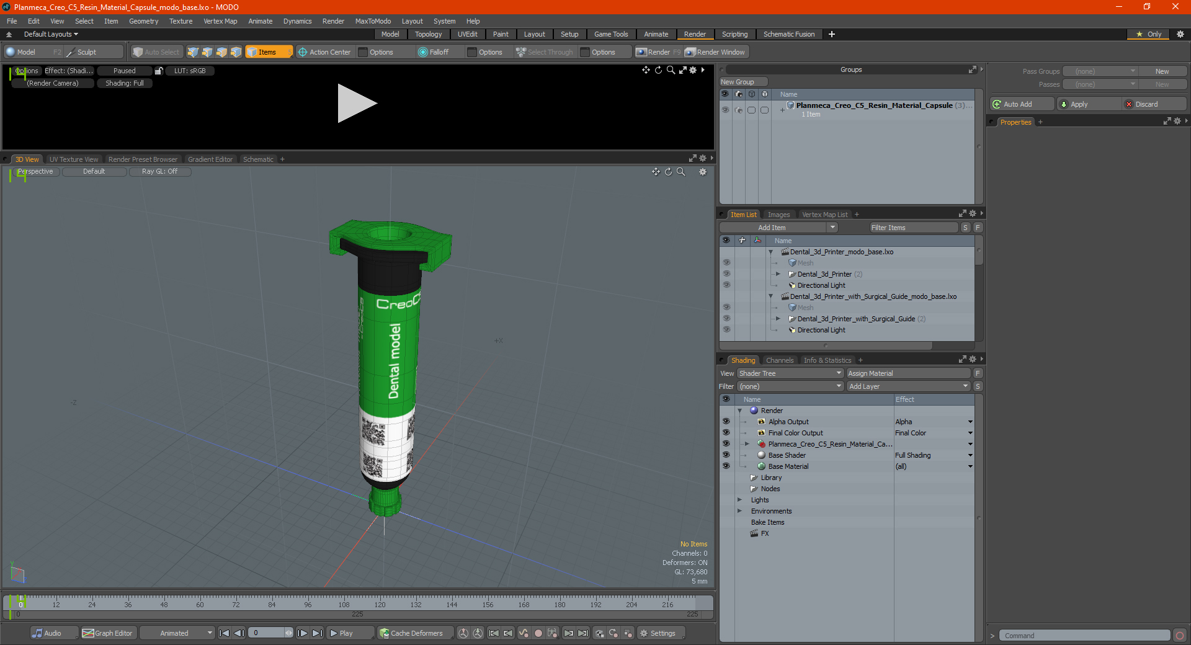Screen dimensions: 1191x645
Task: Expand the Environments node
Action: (739, 511)
